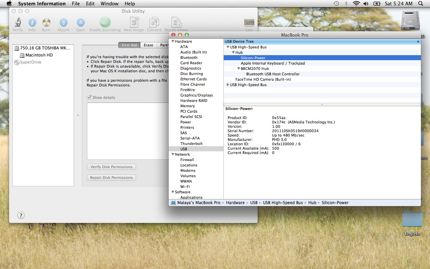
Task: Open the Window menu
Action: point(110,4)
